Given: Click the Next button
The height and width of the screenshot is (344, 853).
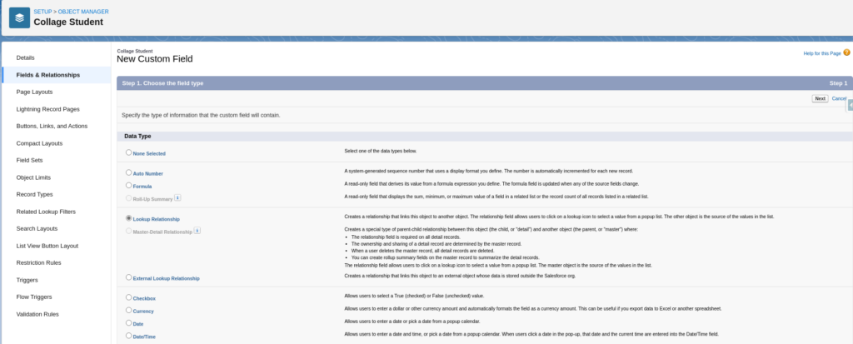Looking at the screenshot, I should (x=820, y=98).
